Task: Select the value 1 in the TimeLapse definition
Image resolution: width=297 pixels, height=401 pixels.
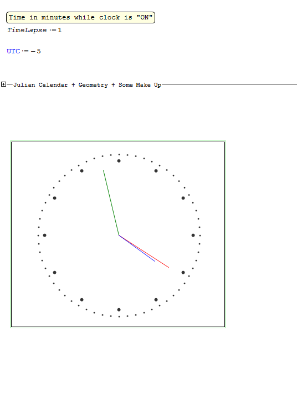Action: pos(60,30)
